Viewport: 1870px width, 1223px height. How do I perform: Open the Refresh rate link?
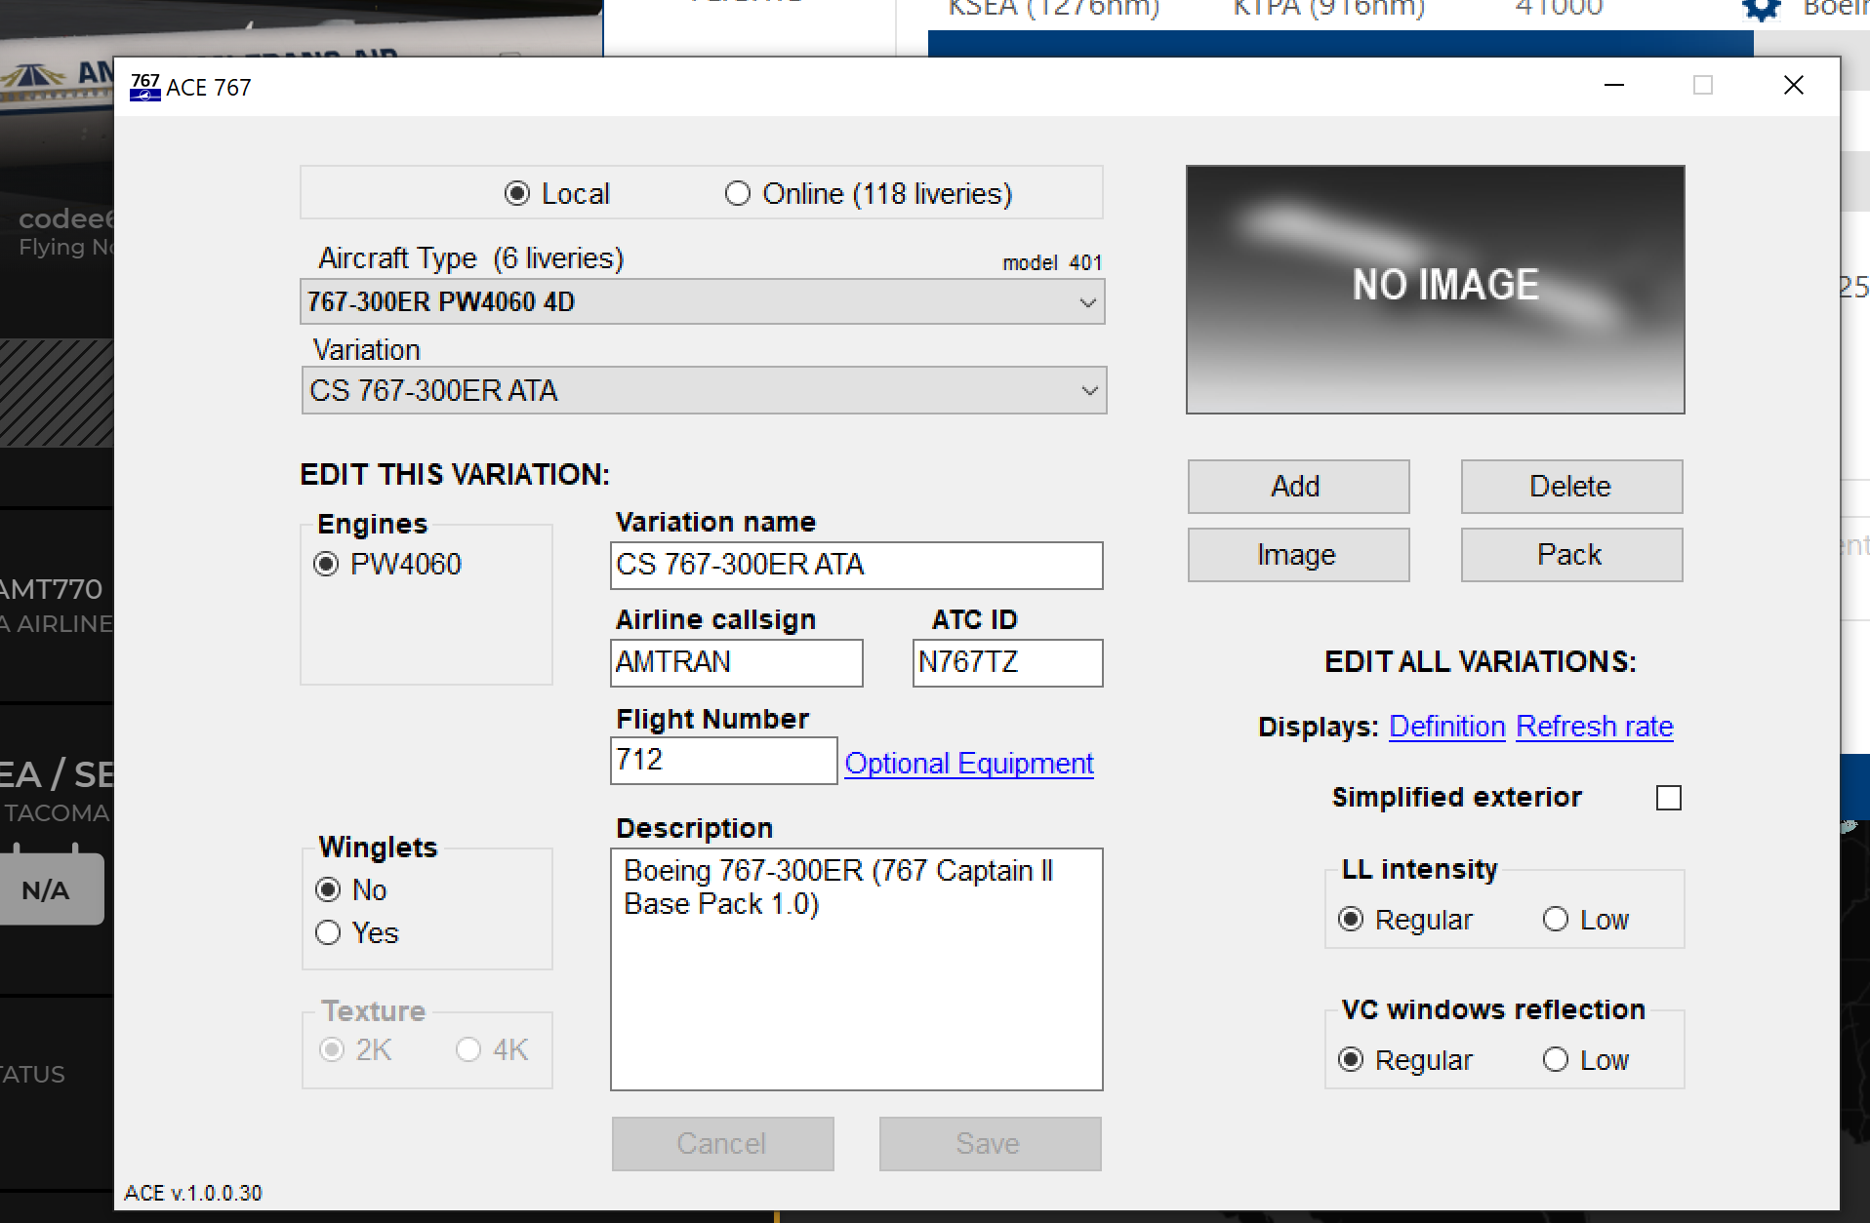pyautogui.click(x=1594, y=727)
